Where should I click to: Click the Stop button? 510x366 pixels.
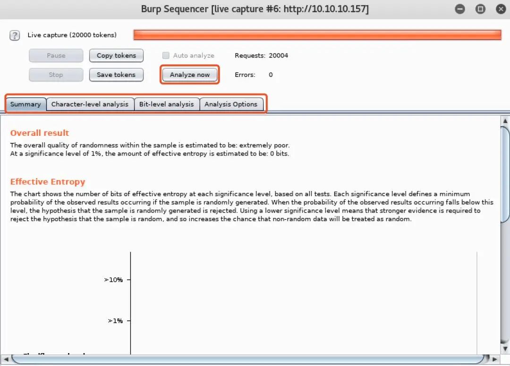(56, 75)
